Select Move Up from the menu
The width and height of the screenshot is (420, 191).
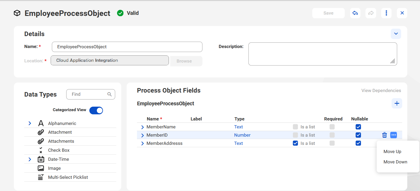click(392, 151)
